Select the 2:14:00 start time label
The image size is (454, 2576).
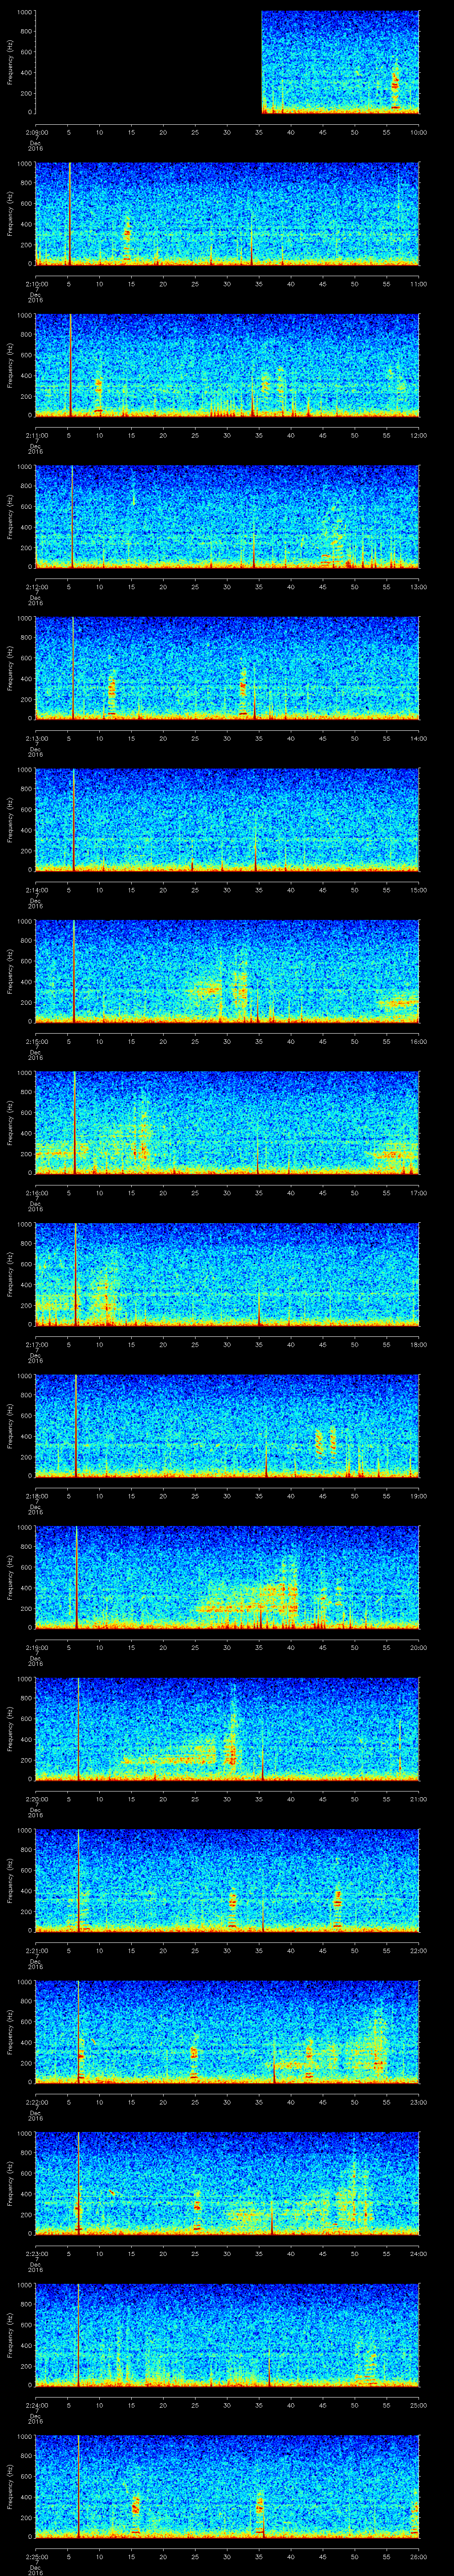[36, 890]
